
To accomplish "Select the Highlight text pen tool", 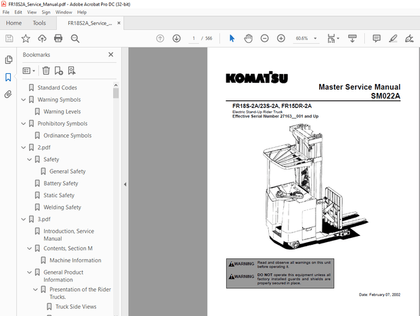I will coord(393,39).
